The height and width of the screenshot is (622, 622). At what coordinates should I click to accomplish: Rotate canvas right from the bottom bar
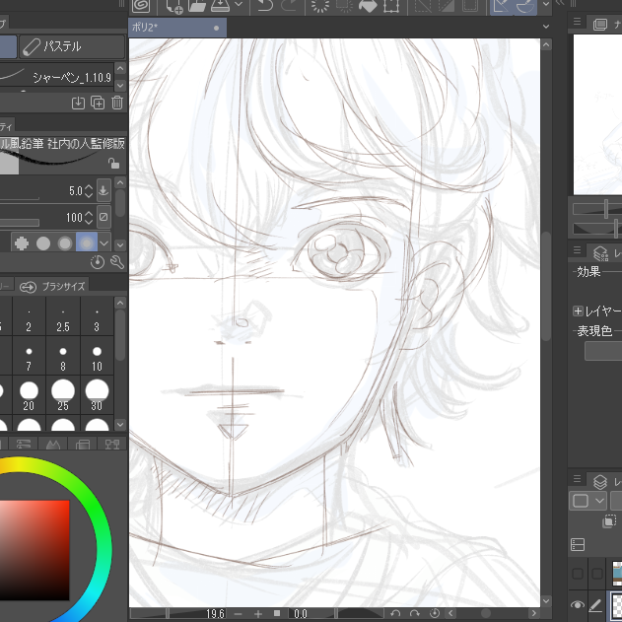tap(415, 614)
